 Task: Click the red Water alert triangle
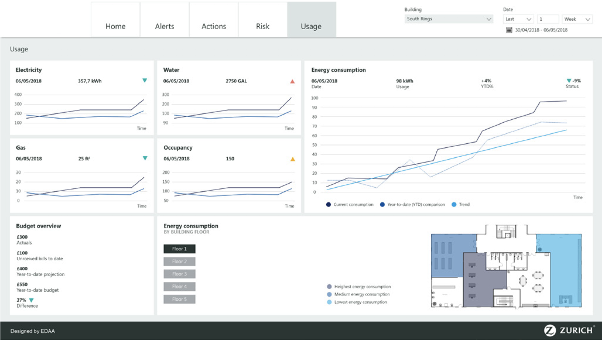[x=292, y=81]
